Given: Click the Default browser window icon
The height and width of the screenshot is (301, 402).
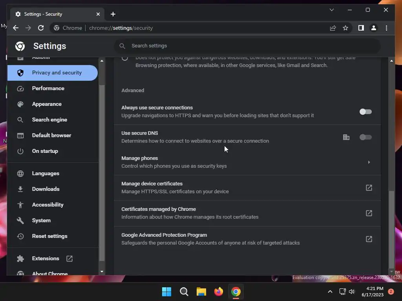Looking at the screenshot, I should click(20, 135).
